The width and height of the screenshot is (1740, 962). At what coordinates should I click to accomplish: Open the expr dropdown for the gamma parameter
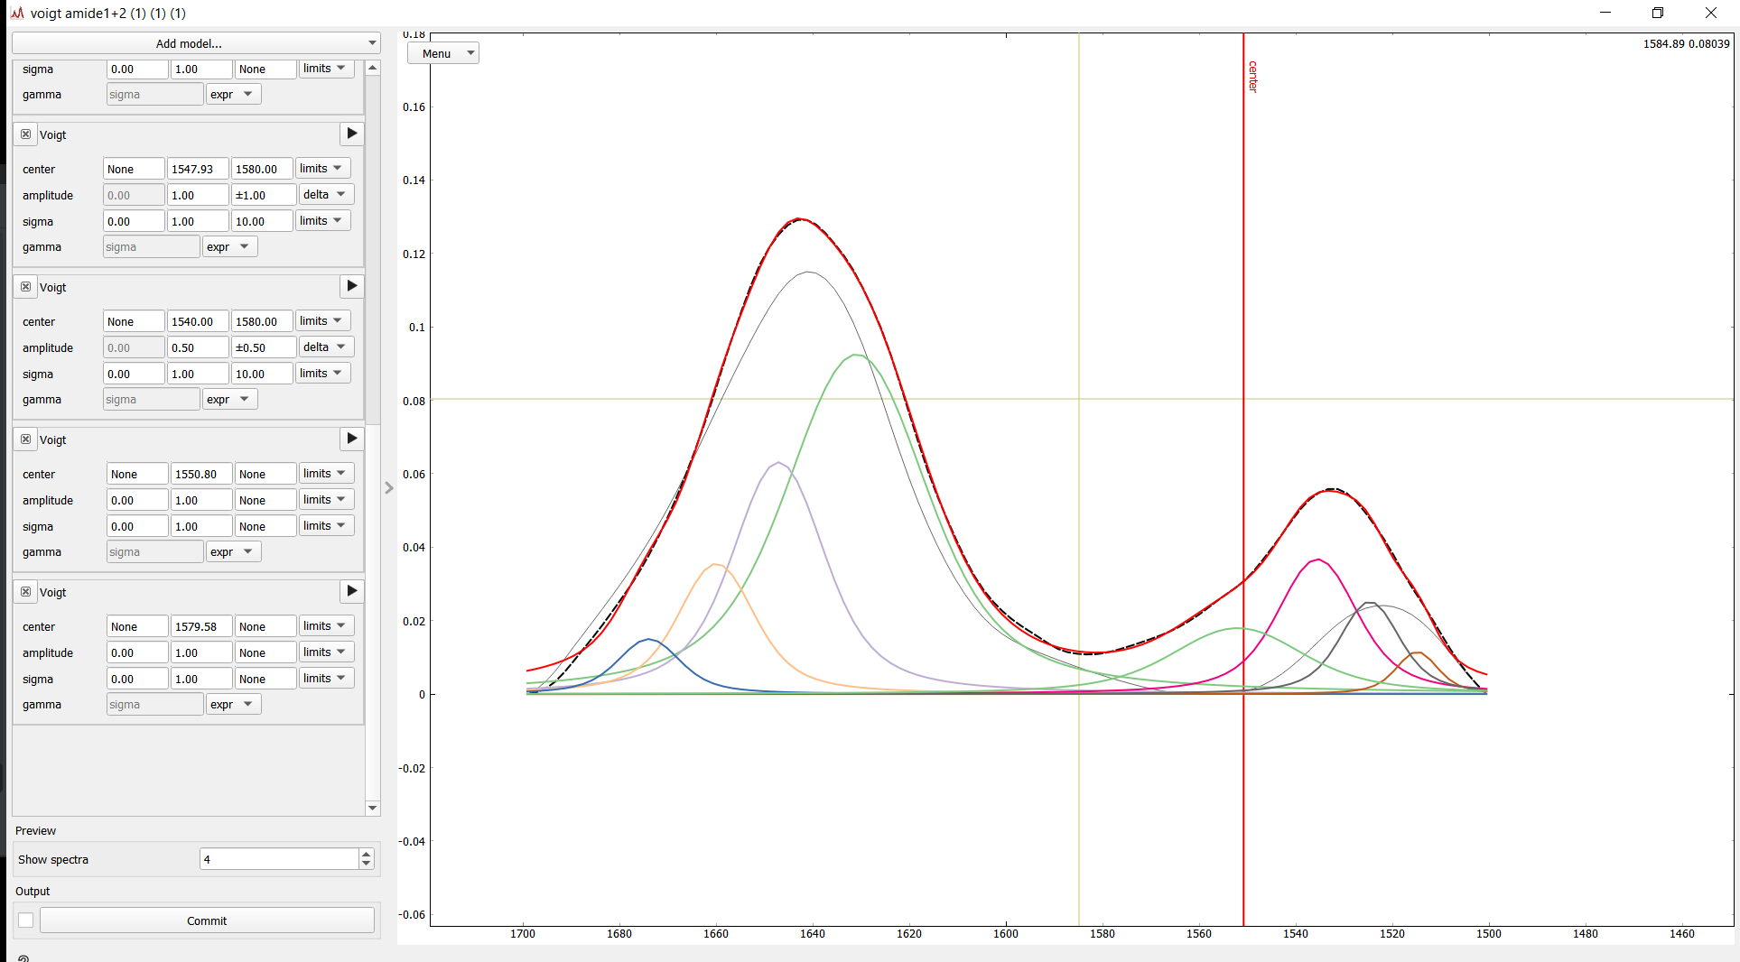point(233,93)
